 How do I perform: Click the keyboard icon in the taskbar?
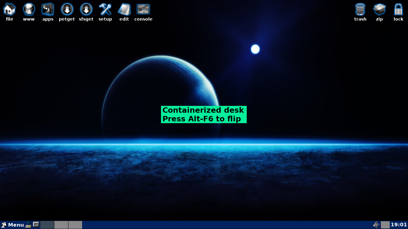36,225
